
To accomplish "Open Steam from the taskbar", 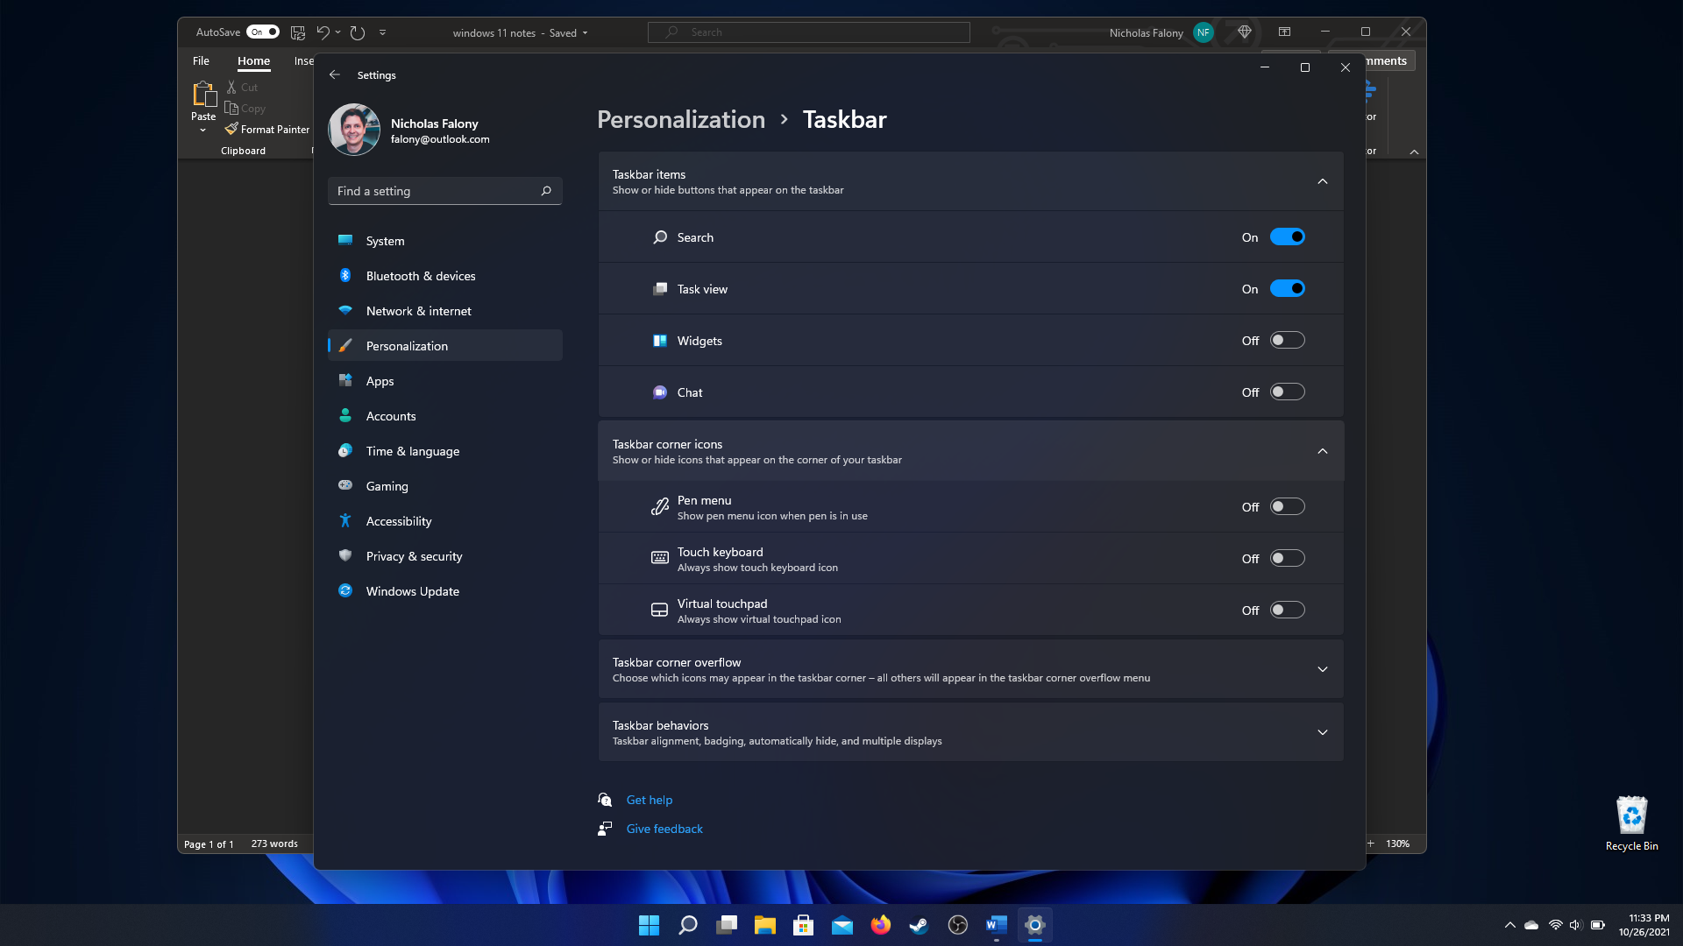I will pos(919,925).
